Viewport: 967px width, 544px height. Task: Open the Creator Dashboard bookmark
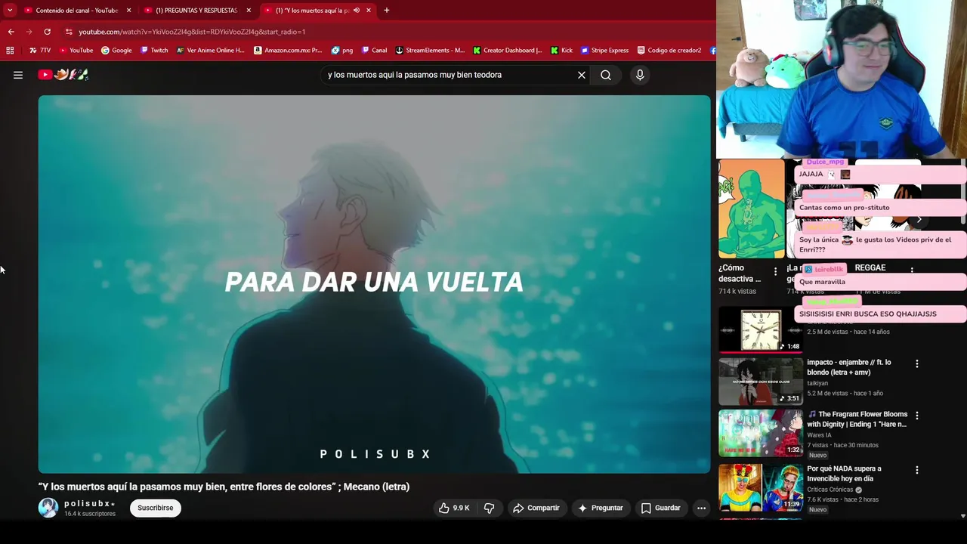click(508, 51)
